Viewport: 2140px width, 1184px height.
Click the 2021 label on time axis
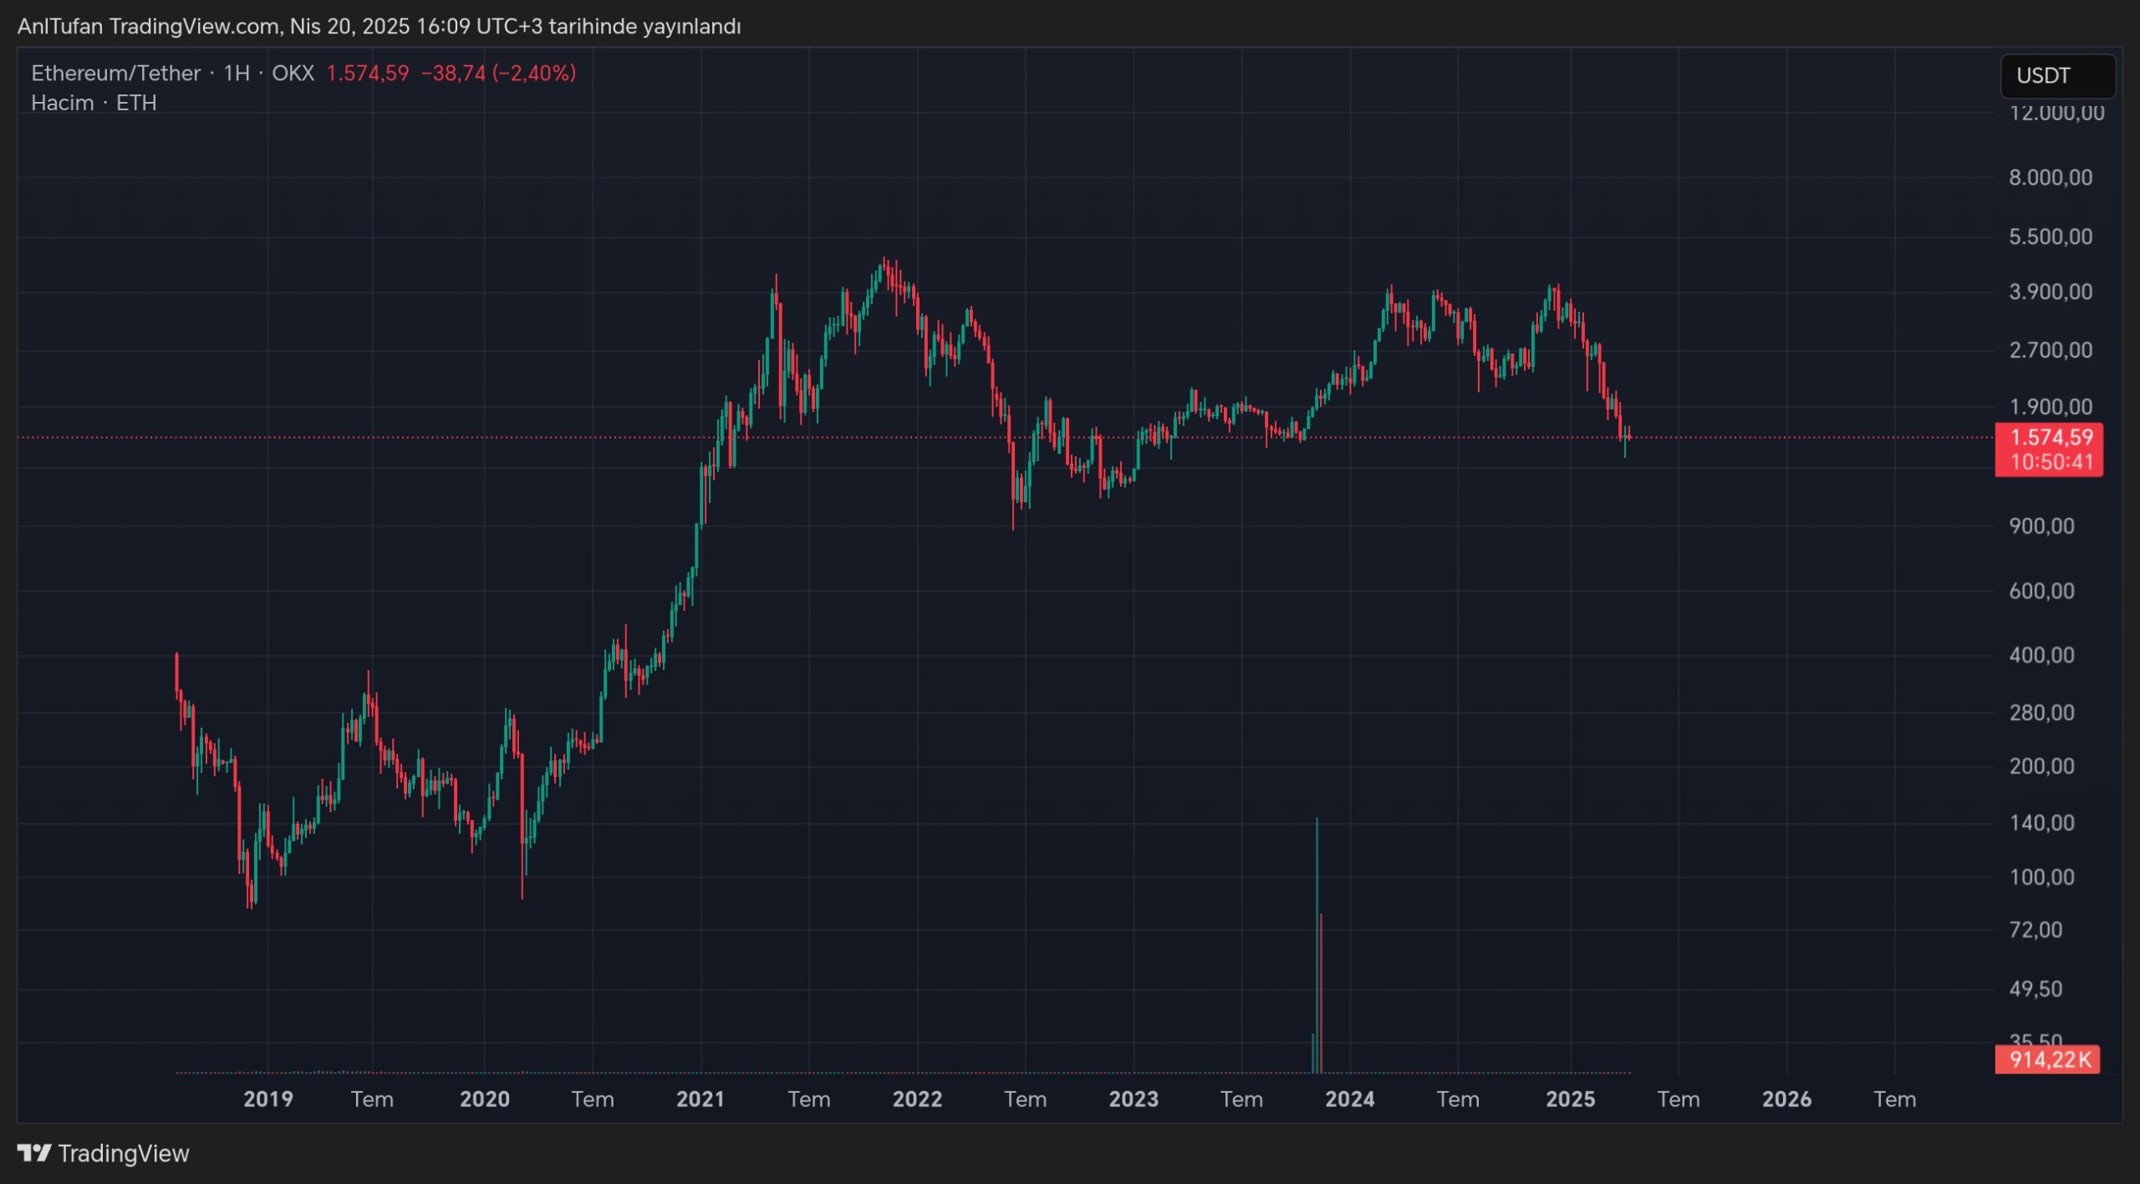(700, 1099)
